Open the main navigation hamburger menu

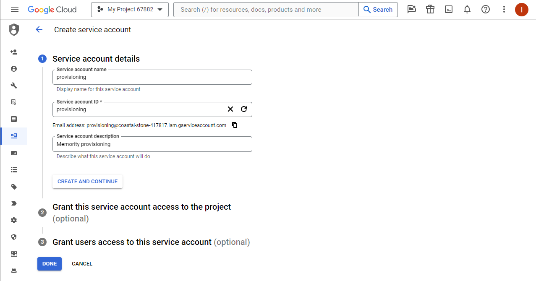tap(15, 9)
